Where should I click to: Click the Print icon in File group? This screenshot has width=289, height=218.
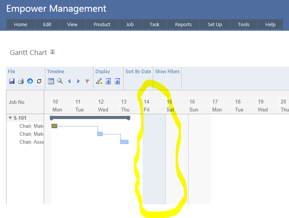pyautogui.click(x=21, y=81)
